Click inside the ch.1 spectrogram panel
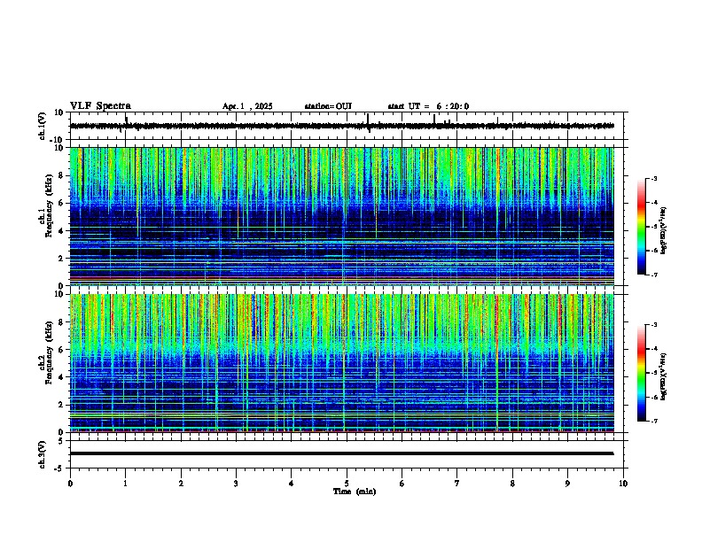This screenshot has width=702, height=542. point(341,216)
